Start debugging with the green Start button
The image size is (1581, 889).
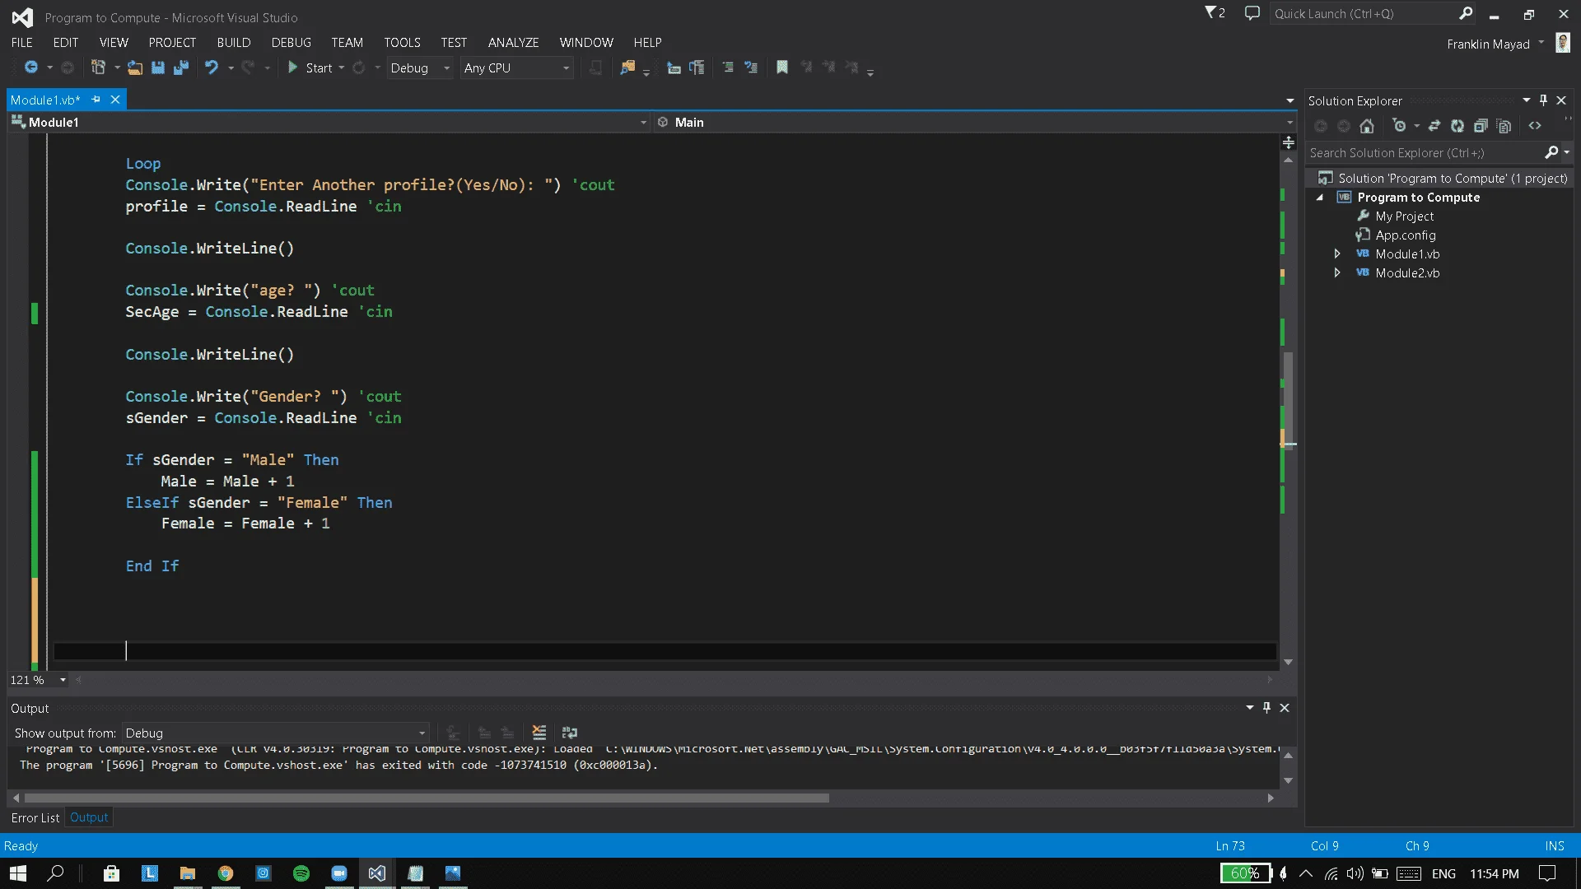[310, 67]
